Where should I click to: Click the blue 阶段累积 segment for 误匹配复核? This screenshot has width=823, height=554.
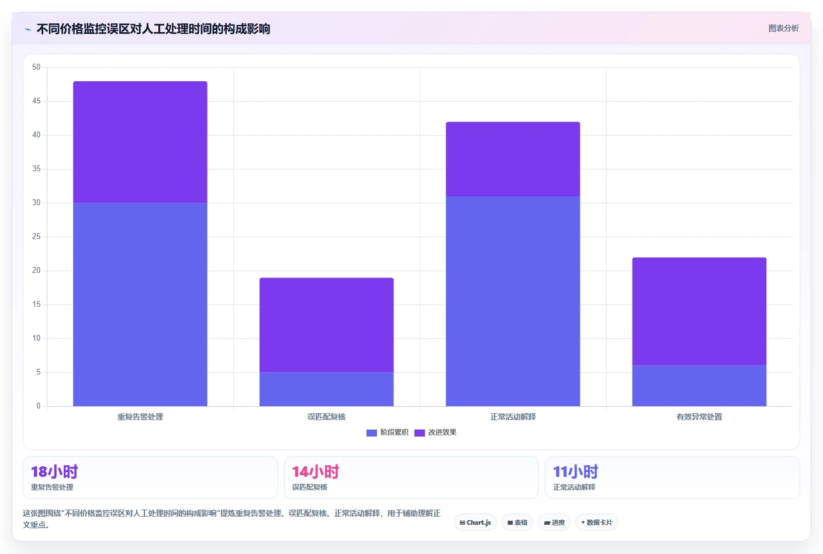(x=327, y=389)
